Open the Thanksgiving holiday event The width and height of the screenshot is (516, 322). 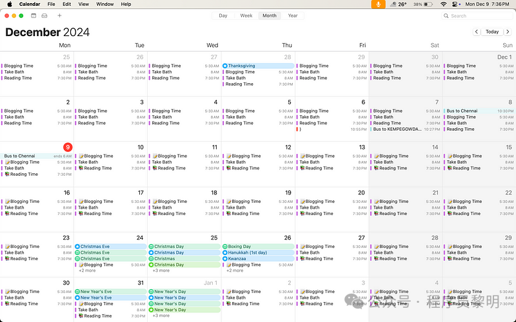pyautogui.click(x=258, y=66)
